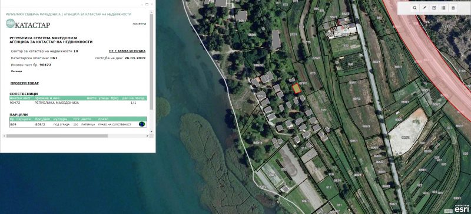The width and height of the screenshot is (471, 214).
Task: Click the down arrow of vertical scrollbar
Action: 152,131
